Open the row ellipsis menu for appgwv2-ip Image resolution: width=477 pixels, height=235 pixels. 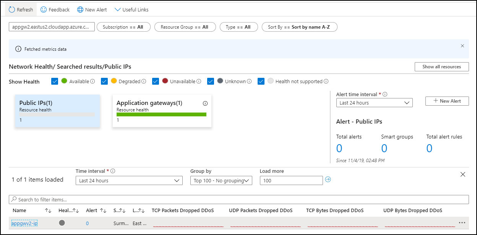coord(462,223)
